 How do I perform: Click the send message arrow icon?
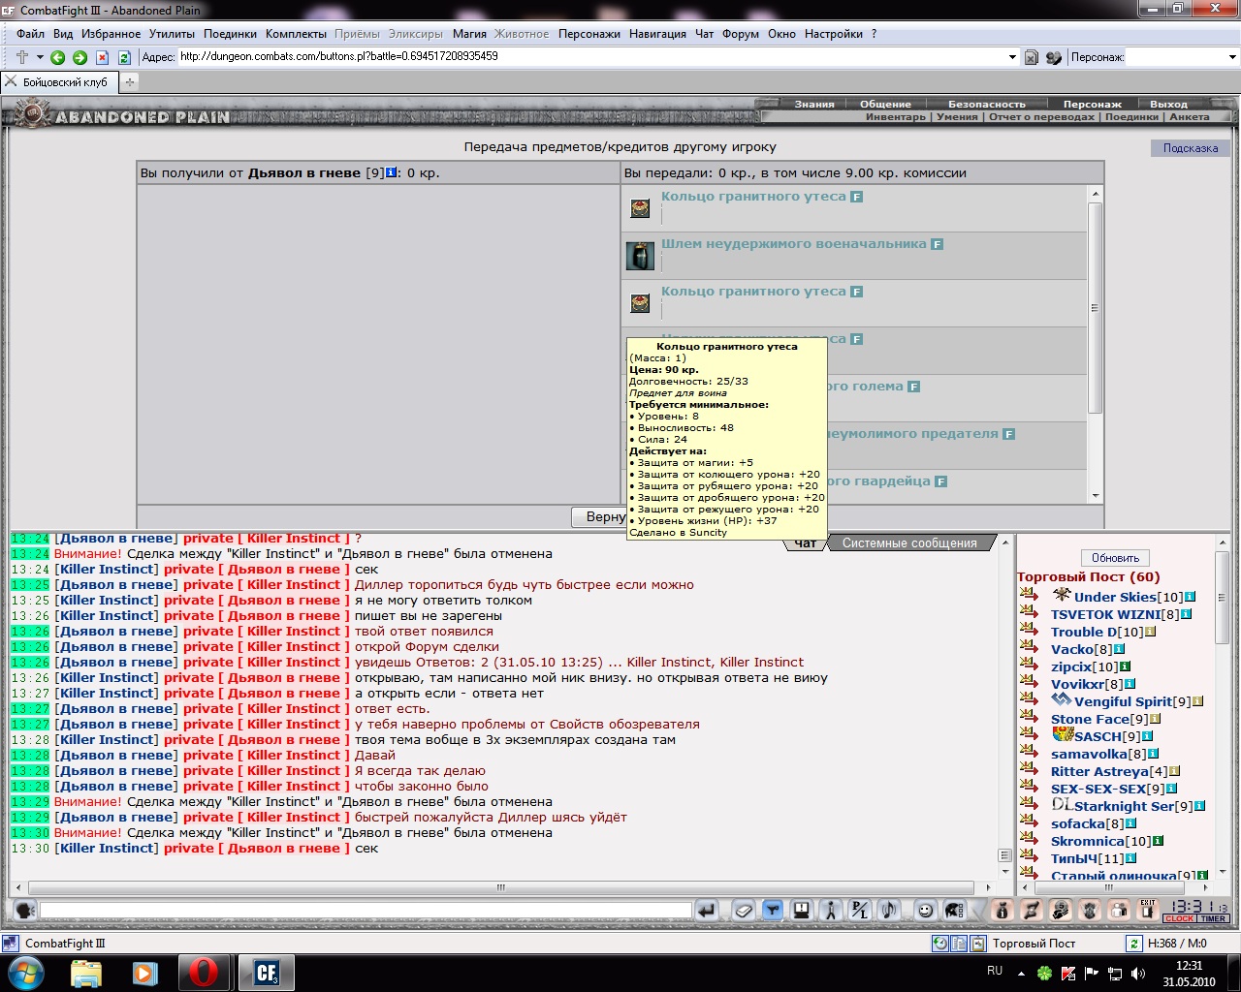pyautogui.click(x=706, y=910)
